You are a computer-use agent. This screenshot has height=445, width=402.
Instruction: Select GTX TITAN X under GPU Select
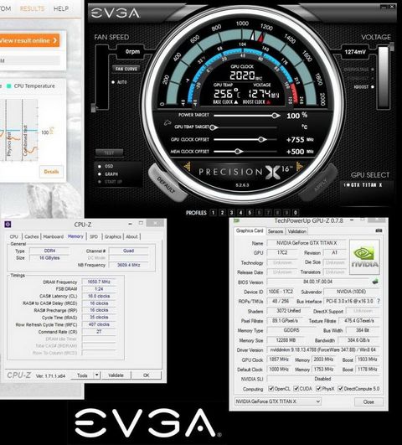363,185
